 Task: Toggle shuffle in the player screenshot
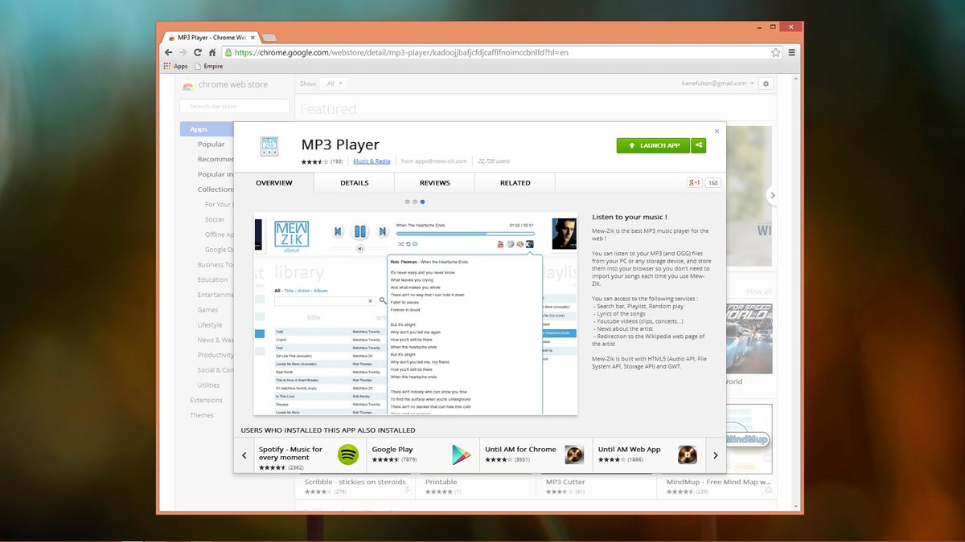coord(399,243)
